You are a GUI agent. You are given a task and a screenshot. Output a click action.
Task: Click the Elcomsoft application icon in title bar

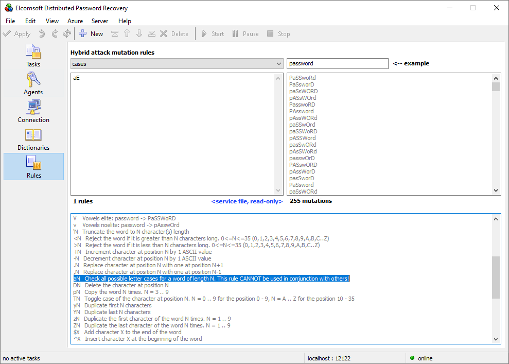(9, 8)
